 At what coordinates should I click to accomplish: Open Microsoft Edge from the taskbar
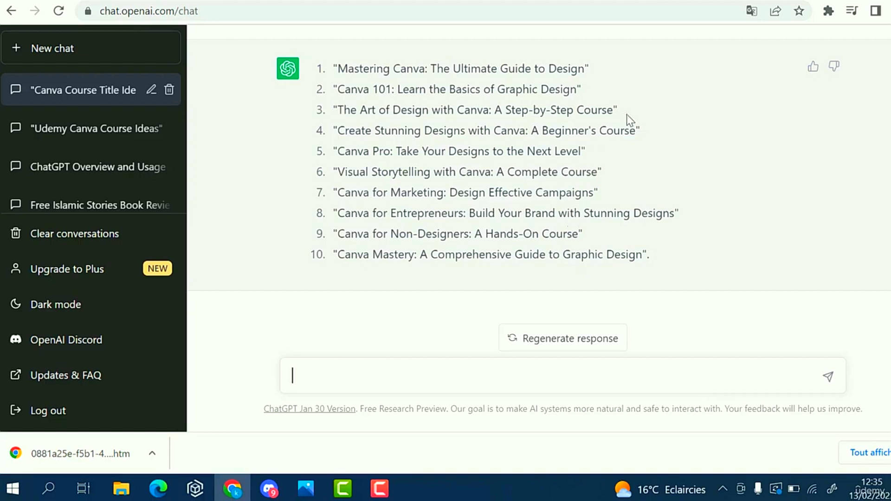point(158,488)
